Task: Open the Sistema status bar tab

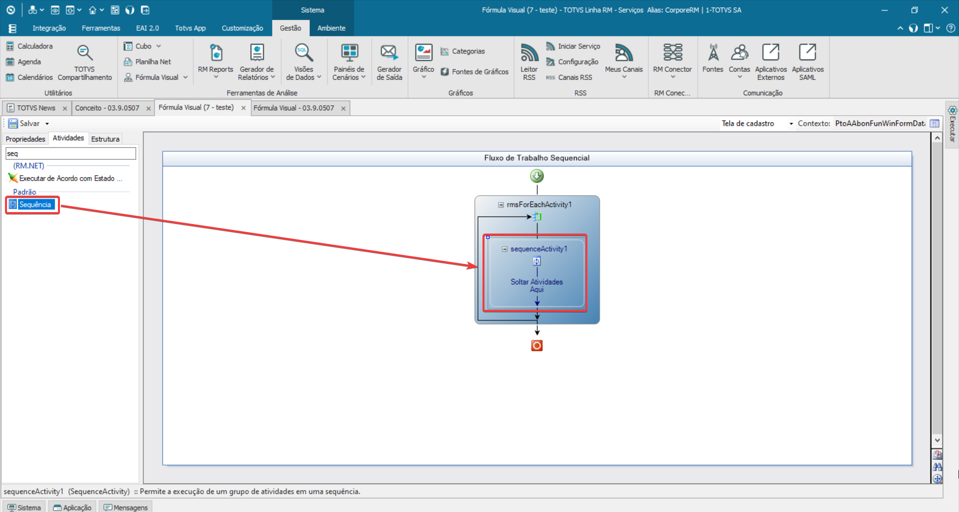Action: tap(24, 507)
